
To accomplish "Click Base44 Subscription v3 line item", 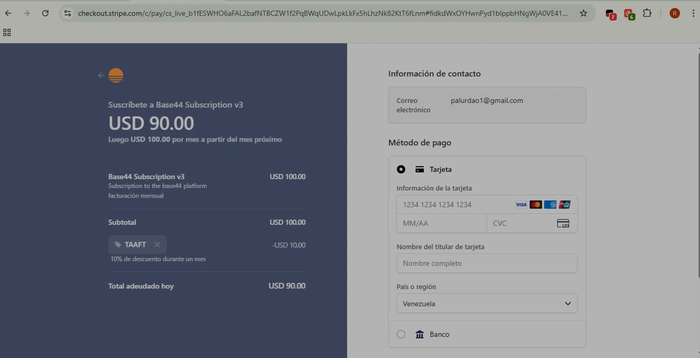I will coord(146,176).
